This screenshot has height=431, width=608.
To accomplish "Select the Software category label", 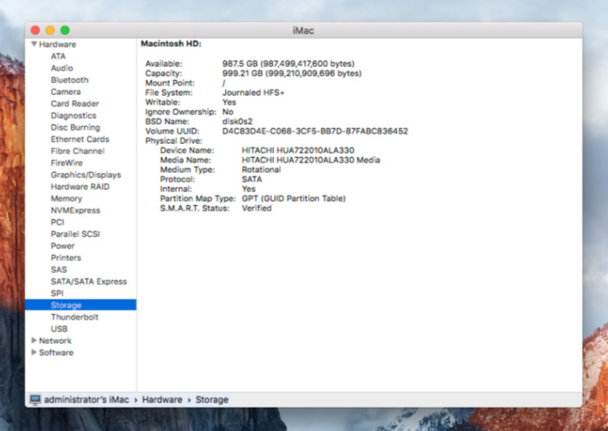I will point(56,352).
